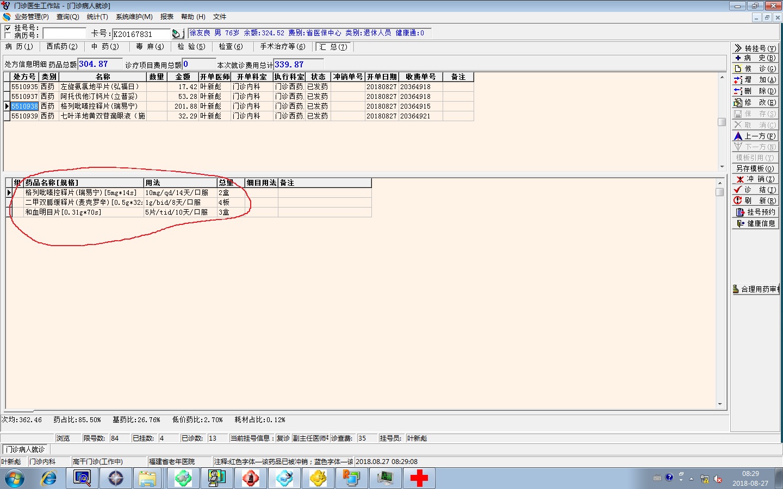The image size is (783, 489).
Task: Switch to the 中药(3) tab
Action: pyautogui.click(x=105, y=47)
